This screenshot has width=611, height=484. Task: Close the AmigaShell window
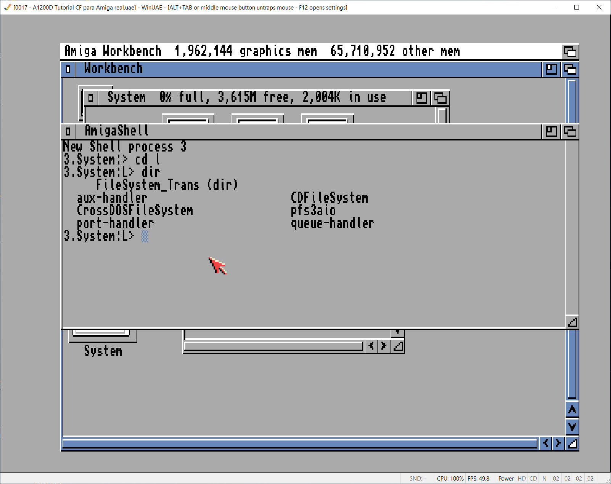tap(68, 132)
